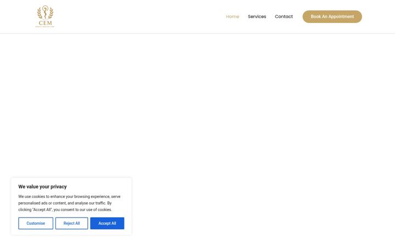The image size is (395, 246).
Task: Reject All cookies
Action: coord(71,223)
